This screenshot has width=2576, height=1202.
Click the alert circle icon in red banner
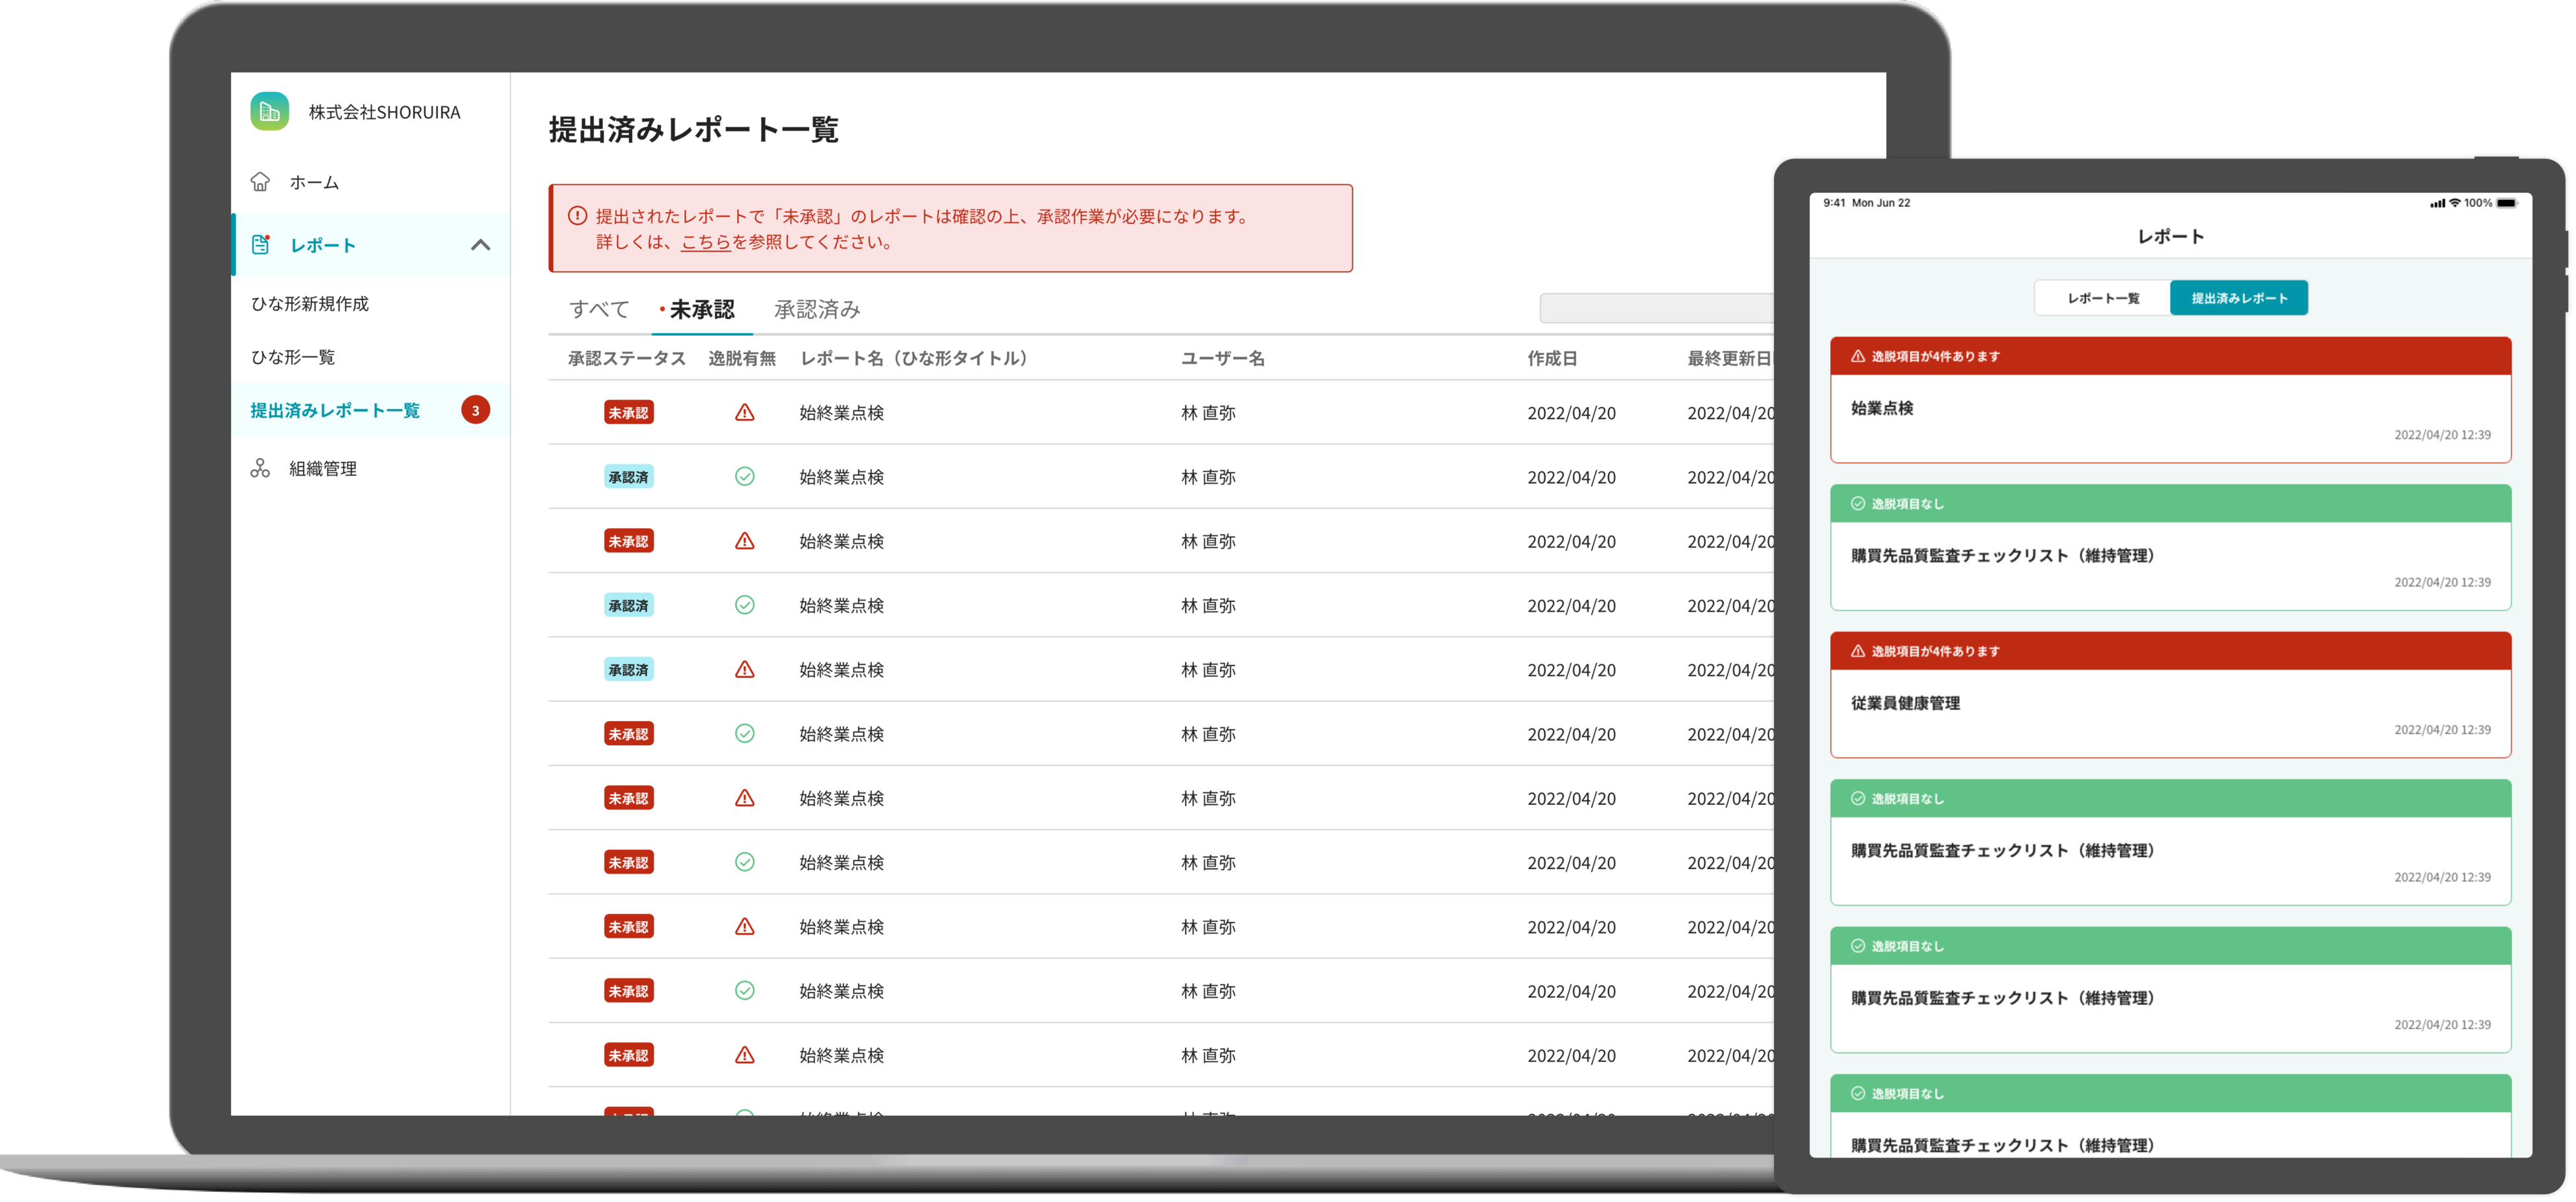[577, 216]
